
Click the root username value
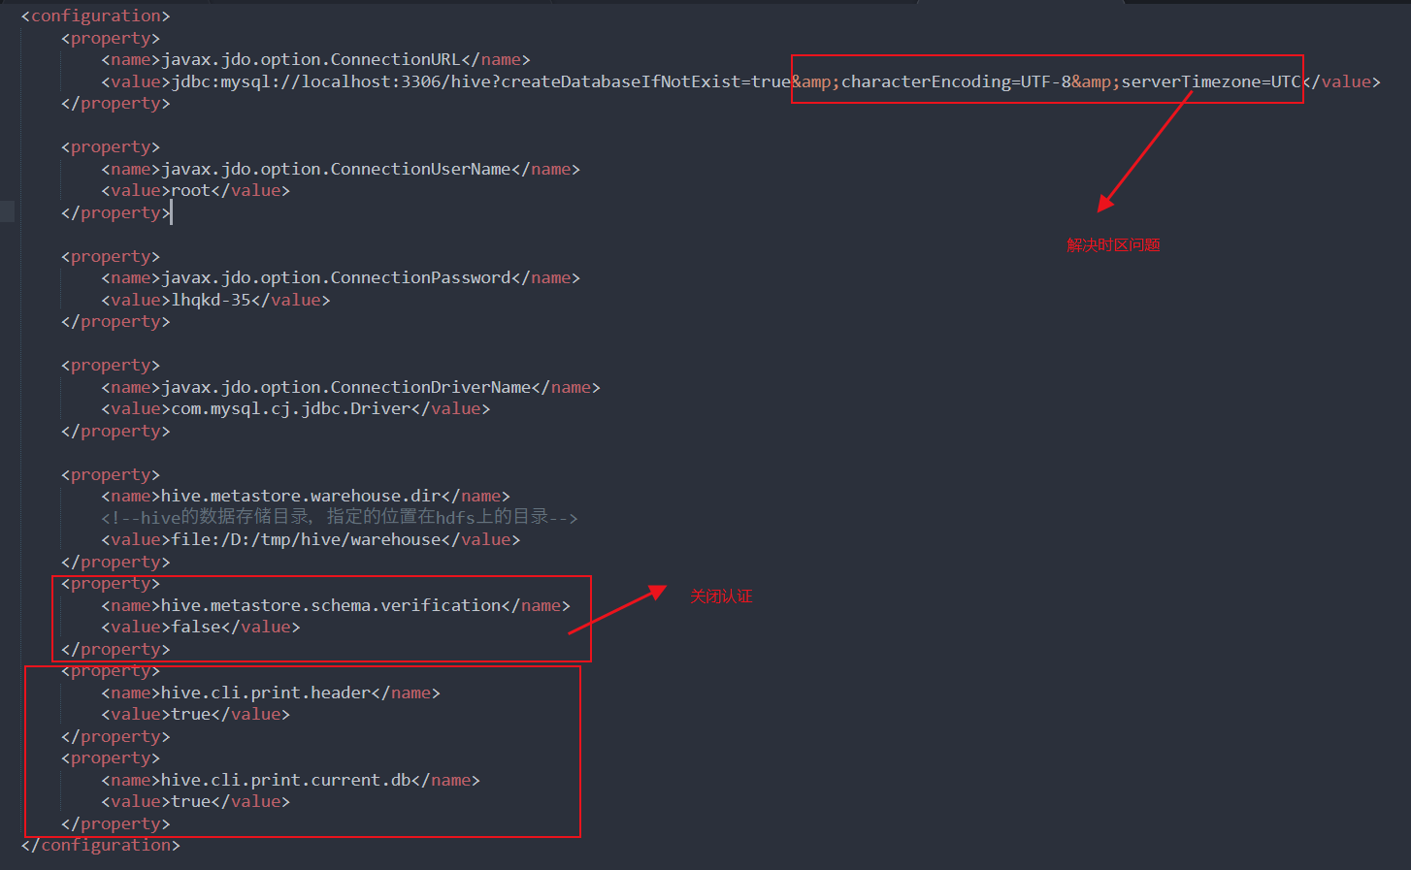(190, 190)
